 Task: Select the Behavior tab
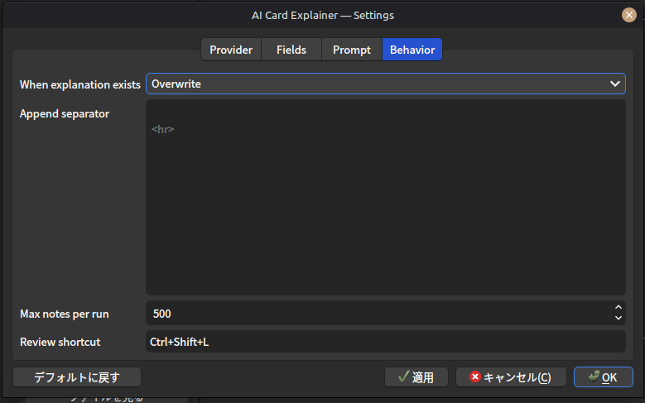point(412,50)
